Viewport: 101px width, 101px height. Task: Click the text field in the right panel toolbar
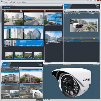80,12
